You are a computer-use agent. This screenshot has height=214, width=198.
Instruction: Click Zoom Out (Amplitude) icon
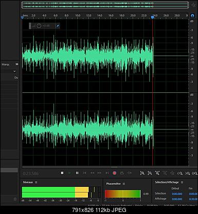(150, 173)
